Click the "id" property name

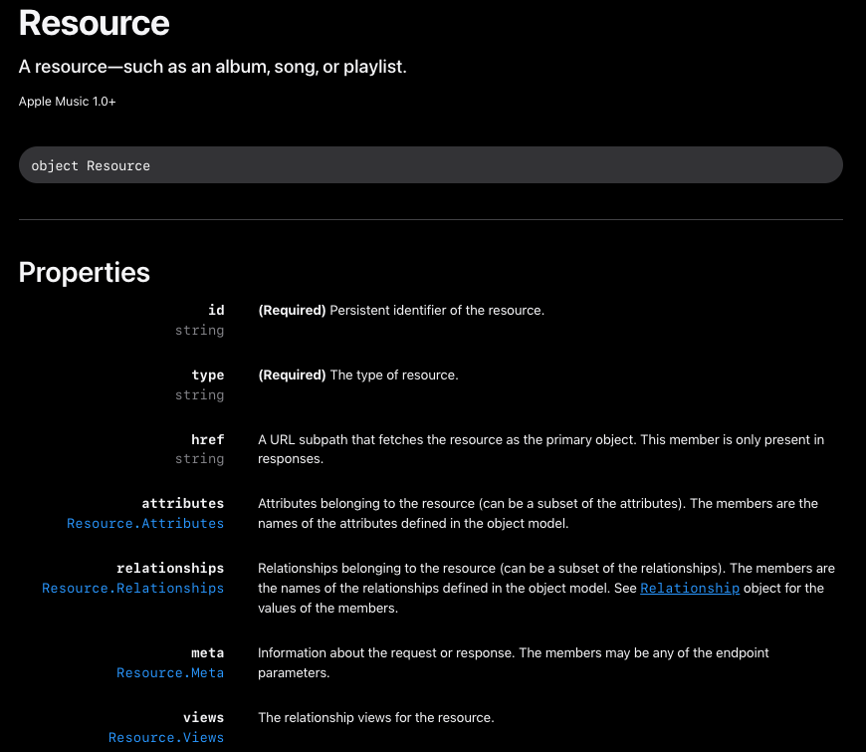point(216,310)
